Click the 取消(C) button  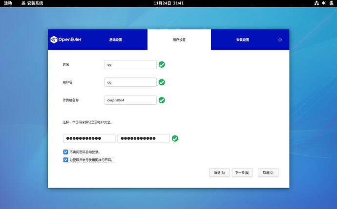tap(268, 172)
